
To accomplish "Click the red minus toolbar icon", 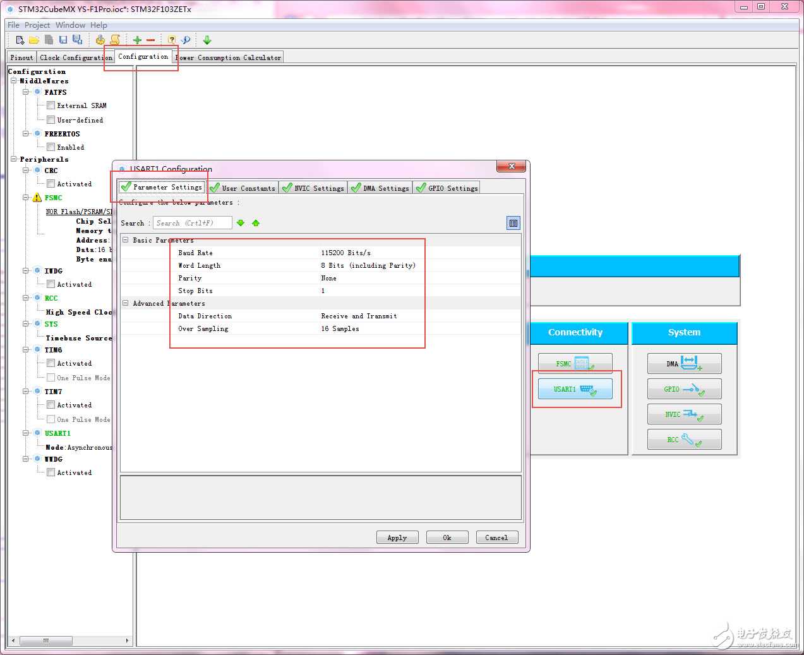I will [x=151, y=40].
